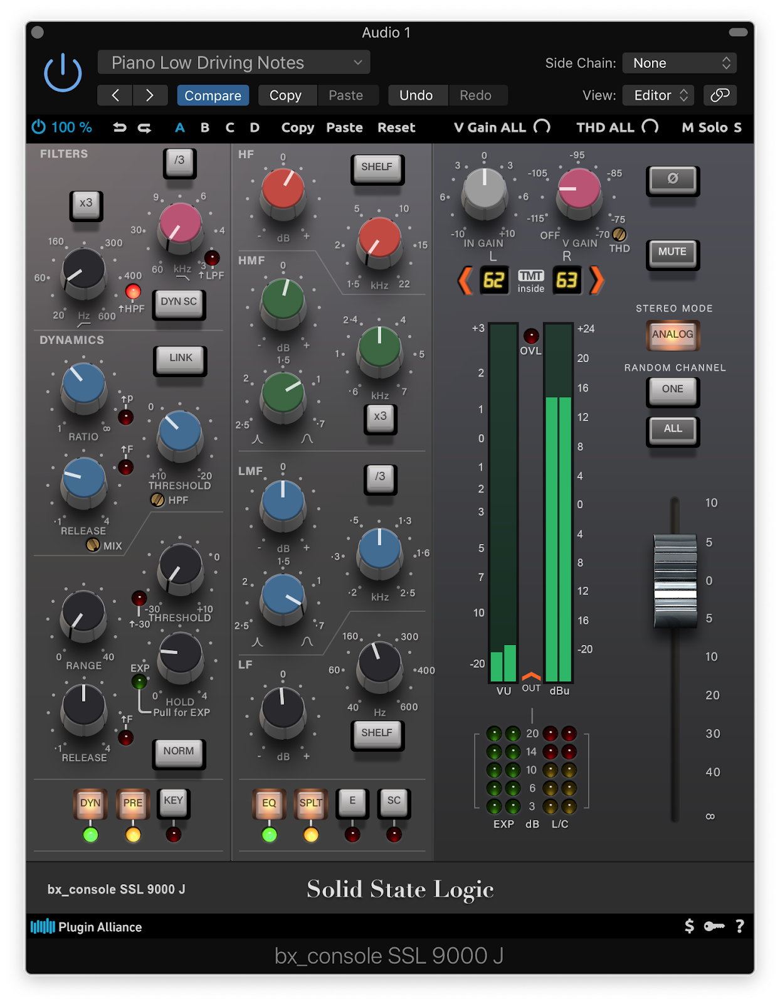The height and width of the screenshot is (1004, 780).
Task: Toggle the PRE dynamics button
Action: [x=133, y=803]
